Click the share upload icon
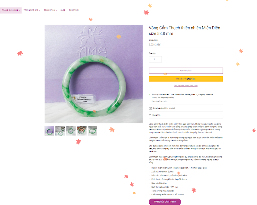257x205 pixels. pos(150,115)
